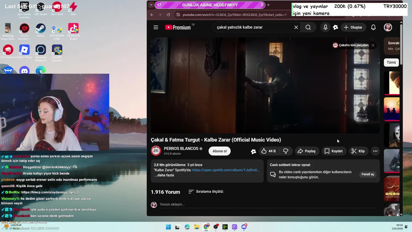412x232 pixels.
Task: Run search with the magnifier button
Action: 308,27
